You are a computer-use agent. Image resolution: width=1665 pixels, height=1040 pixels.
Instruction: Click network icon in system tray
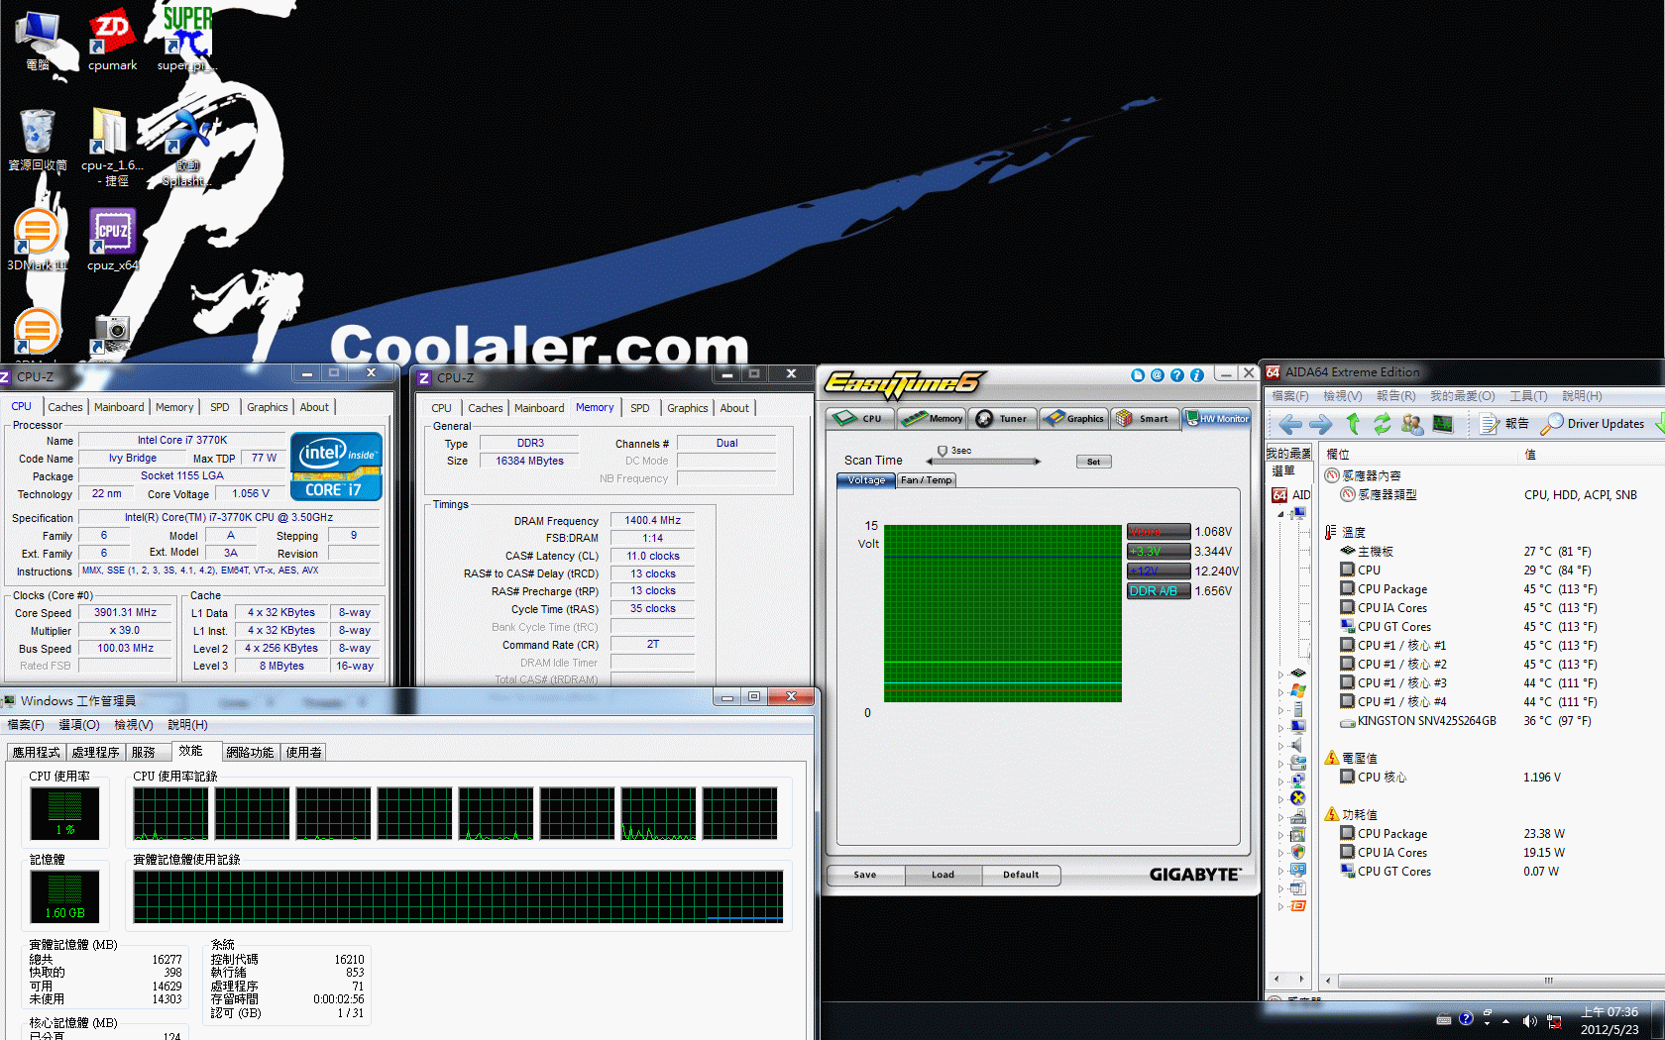pos(1554,1021)
